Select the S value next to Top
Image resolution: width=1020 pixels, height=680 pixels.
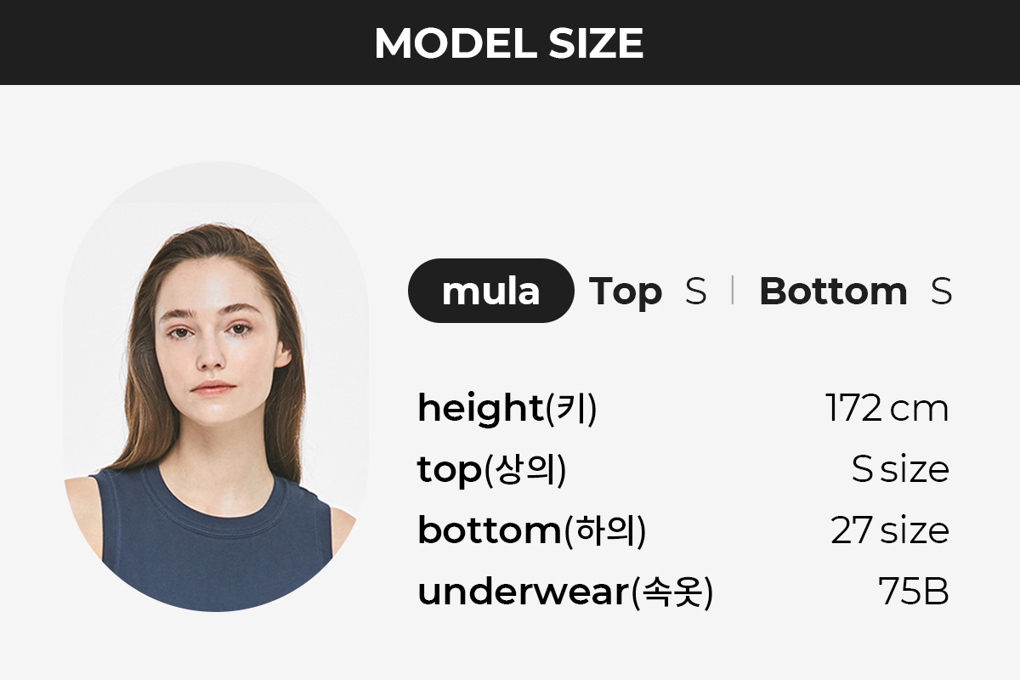coord(695,292)
